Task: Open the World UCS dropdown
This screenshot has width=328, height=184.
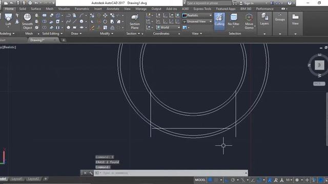Action: pos(168,27)
